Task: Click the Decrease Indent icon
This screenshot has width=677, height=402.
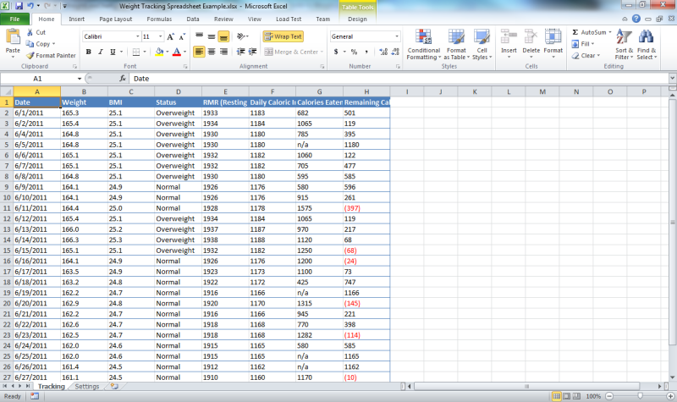Action: pyautogui.click(x=240, y=52)
